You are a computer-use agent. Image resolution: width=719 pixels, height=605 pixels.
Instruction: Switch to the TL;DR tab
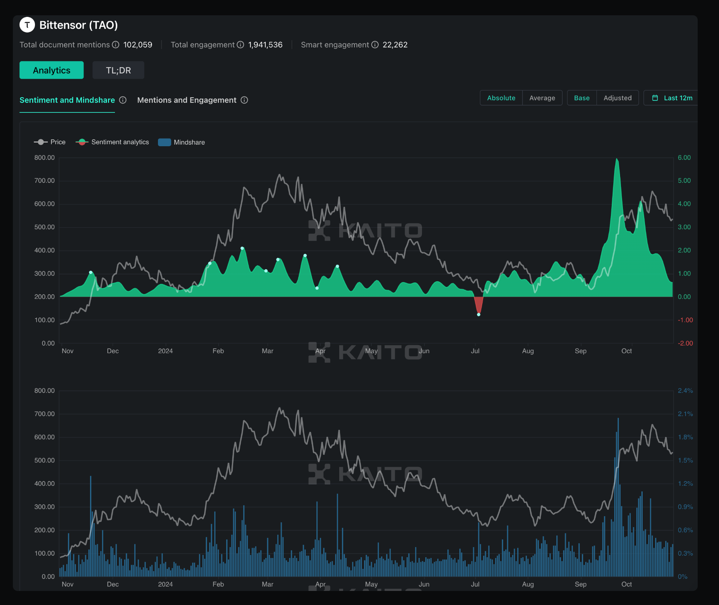118,70
